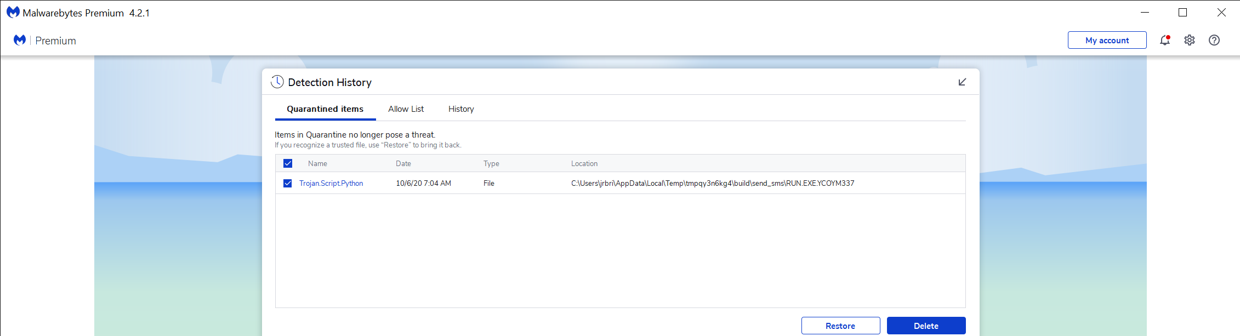
Task: Sort by the Location column header
Action: pyautogui.click(x=584, y=163)
